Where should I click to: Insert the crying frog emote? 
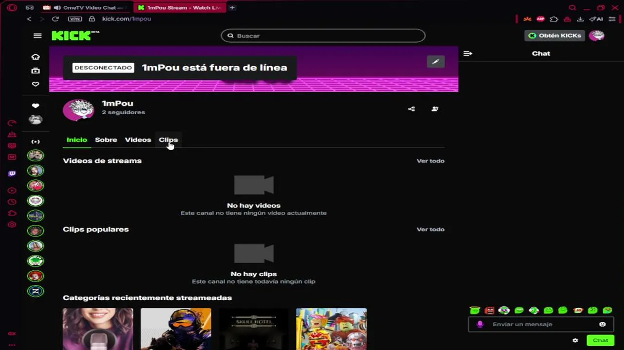coord(607,310)
